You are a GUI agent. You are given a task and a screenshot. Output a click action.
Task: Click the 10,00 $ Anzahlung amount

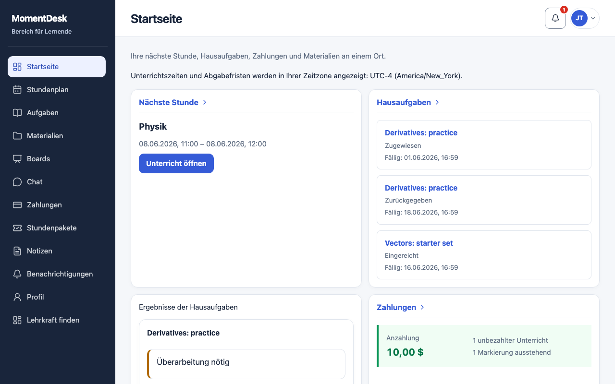coord(405,352)
